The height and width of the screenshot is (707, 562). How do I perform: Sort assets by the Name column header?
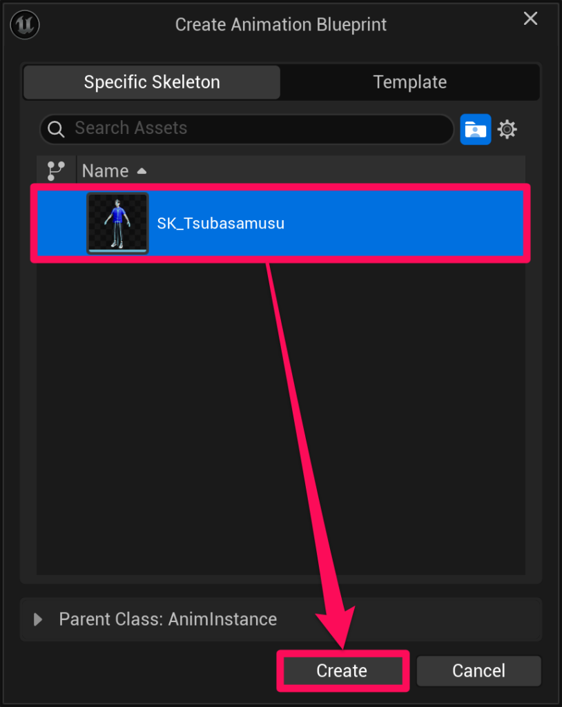(x=106, y=171)
